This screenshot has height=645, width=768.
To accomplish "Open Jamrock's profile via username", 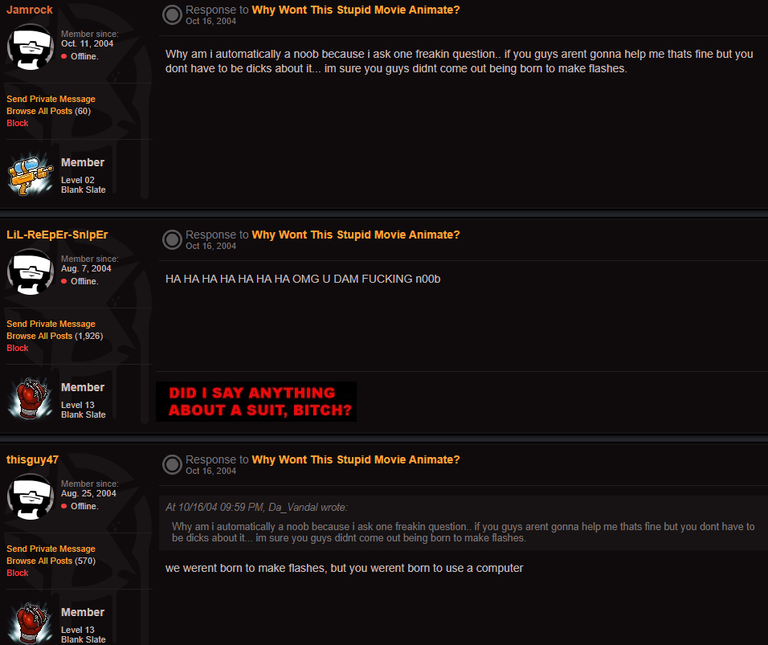I will (x=30, y=10).
